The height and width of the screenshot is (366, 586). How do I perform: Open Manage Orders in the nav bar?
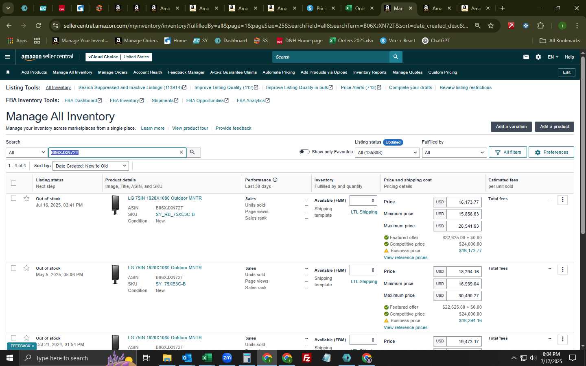tap(113, 72)
